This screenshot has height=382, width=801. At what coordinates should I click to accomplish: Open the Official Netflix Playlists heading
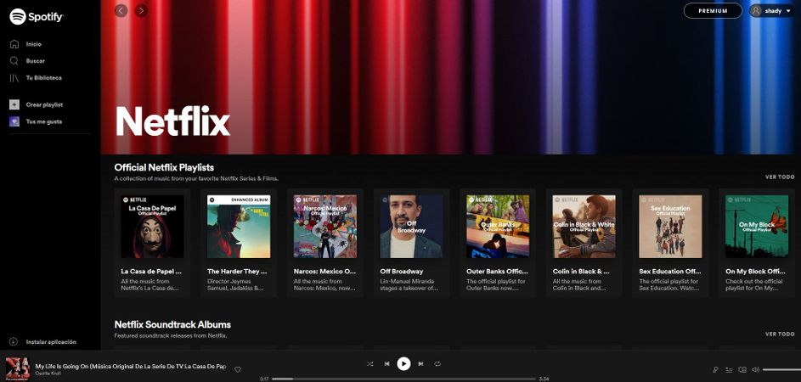click(164, 167)
